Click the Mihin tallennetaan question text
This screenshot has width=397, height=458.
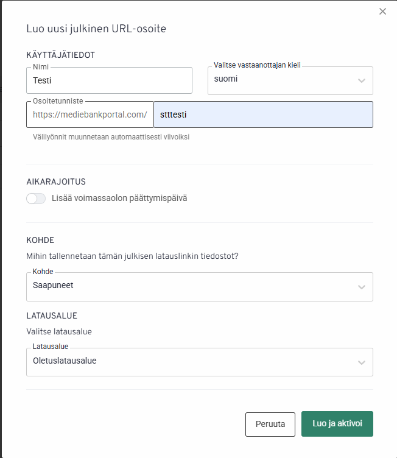132,256
